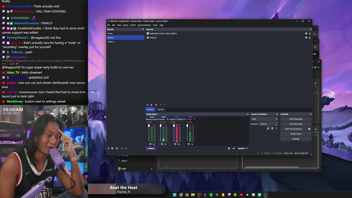Move the scene up in Scenes dock
The height and width of the screenshot is (198, 352).
click(x=122, y=148)
